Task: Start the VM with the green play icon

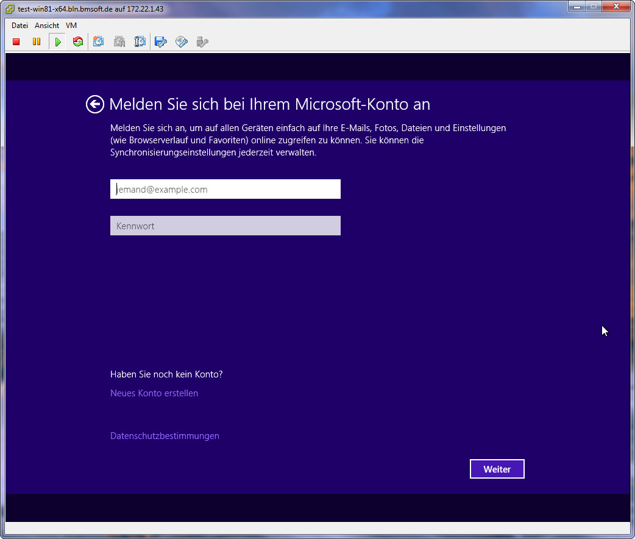Action: click(x=57, y=41)
